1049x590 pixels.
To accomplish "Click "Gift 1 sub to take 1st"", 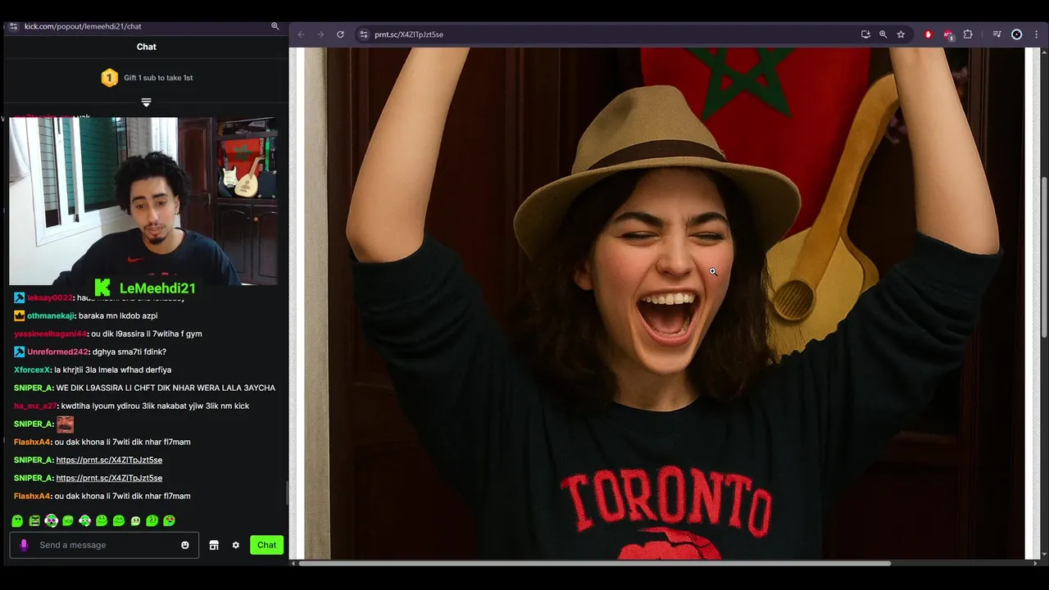I will pos(158,78).
